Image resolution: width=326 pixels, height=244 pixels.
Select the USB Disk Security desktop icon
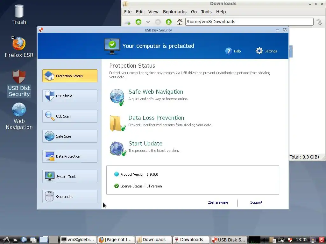coord(19,84)
